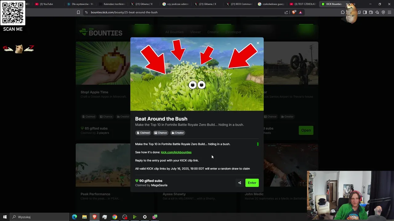Open the Ayeee Shawty bounty title
The image size is (394, 221).
174,194
